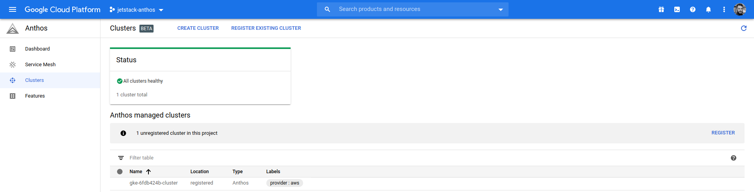Click the Type column header
The height and width of the screenshot is (192, 754).
(x=238, y=172)
